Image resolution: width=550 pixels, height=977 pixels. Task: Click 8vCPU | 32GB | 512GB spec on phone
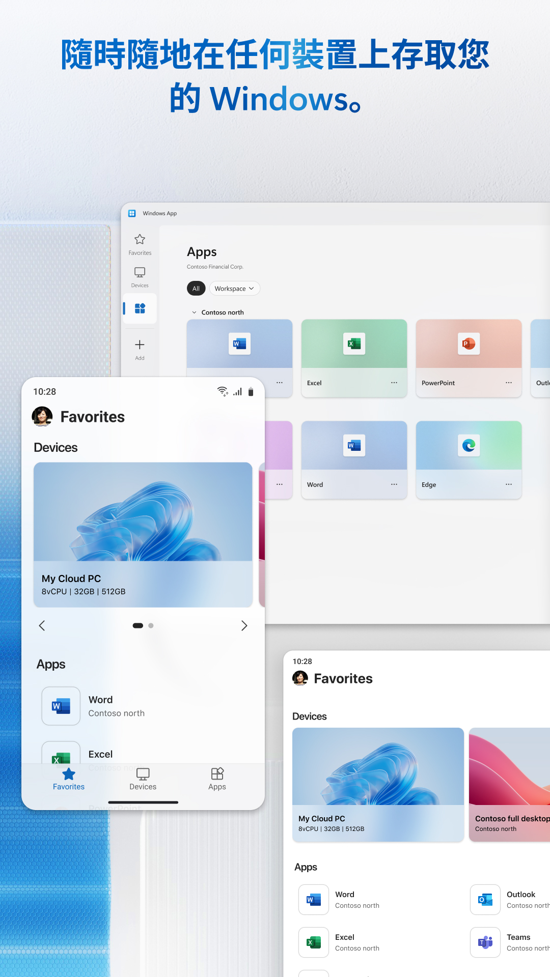coord(84,591)
